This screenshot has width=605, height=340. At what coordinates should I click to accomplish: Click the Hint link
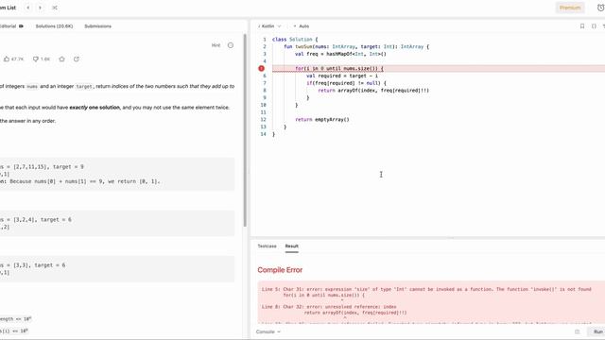pyautogui.click(x=216, y=45)
